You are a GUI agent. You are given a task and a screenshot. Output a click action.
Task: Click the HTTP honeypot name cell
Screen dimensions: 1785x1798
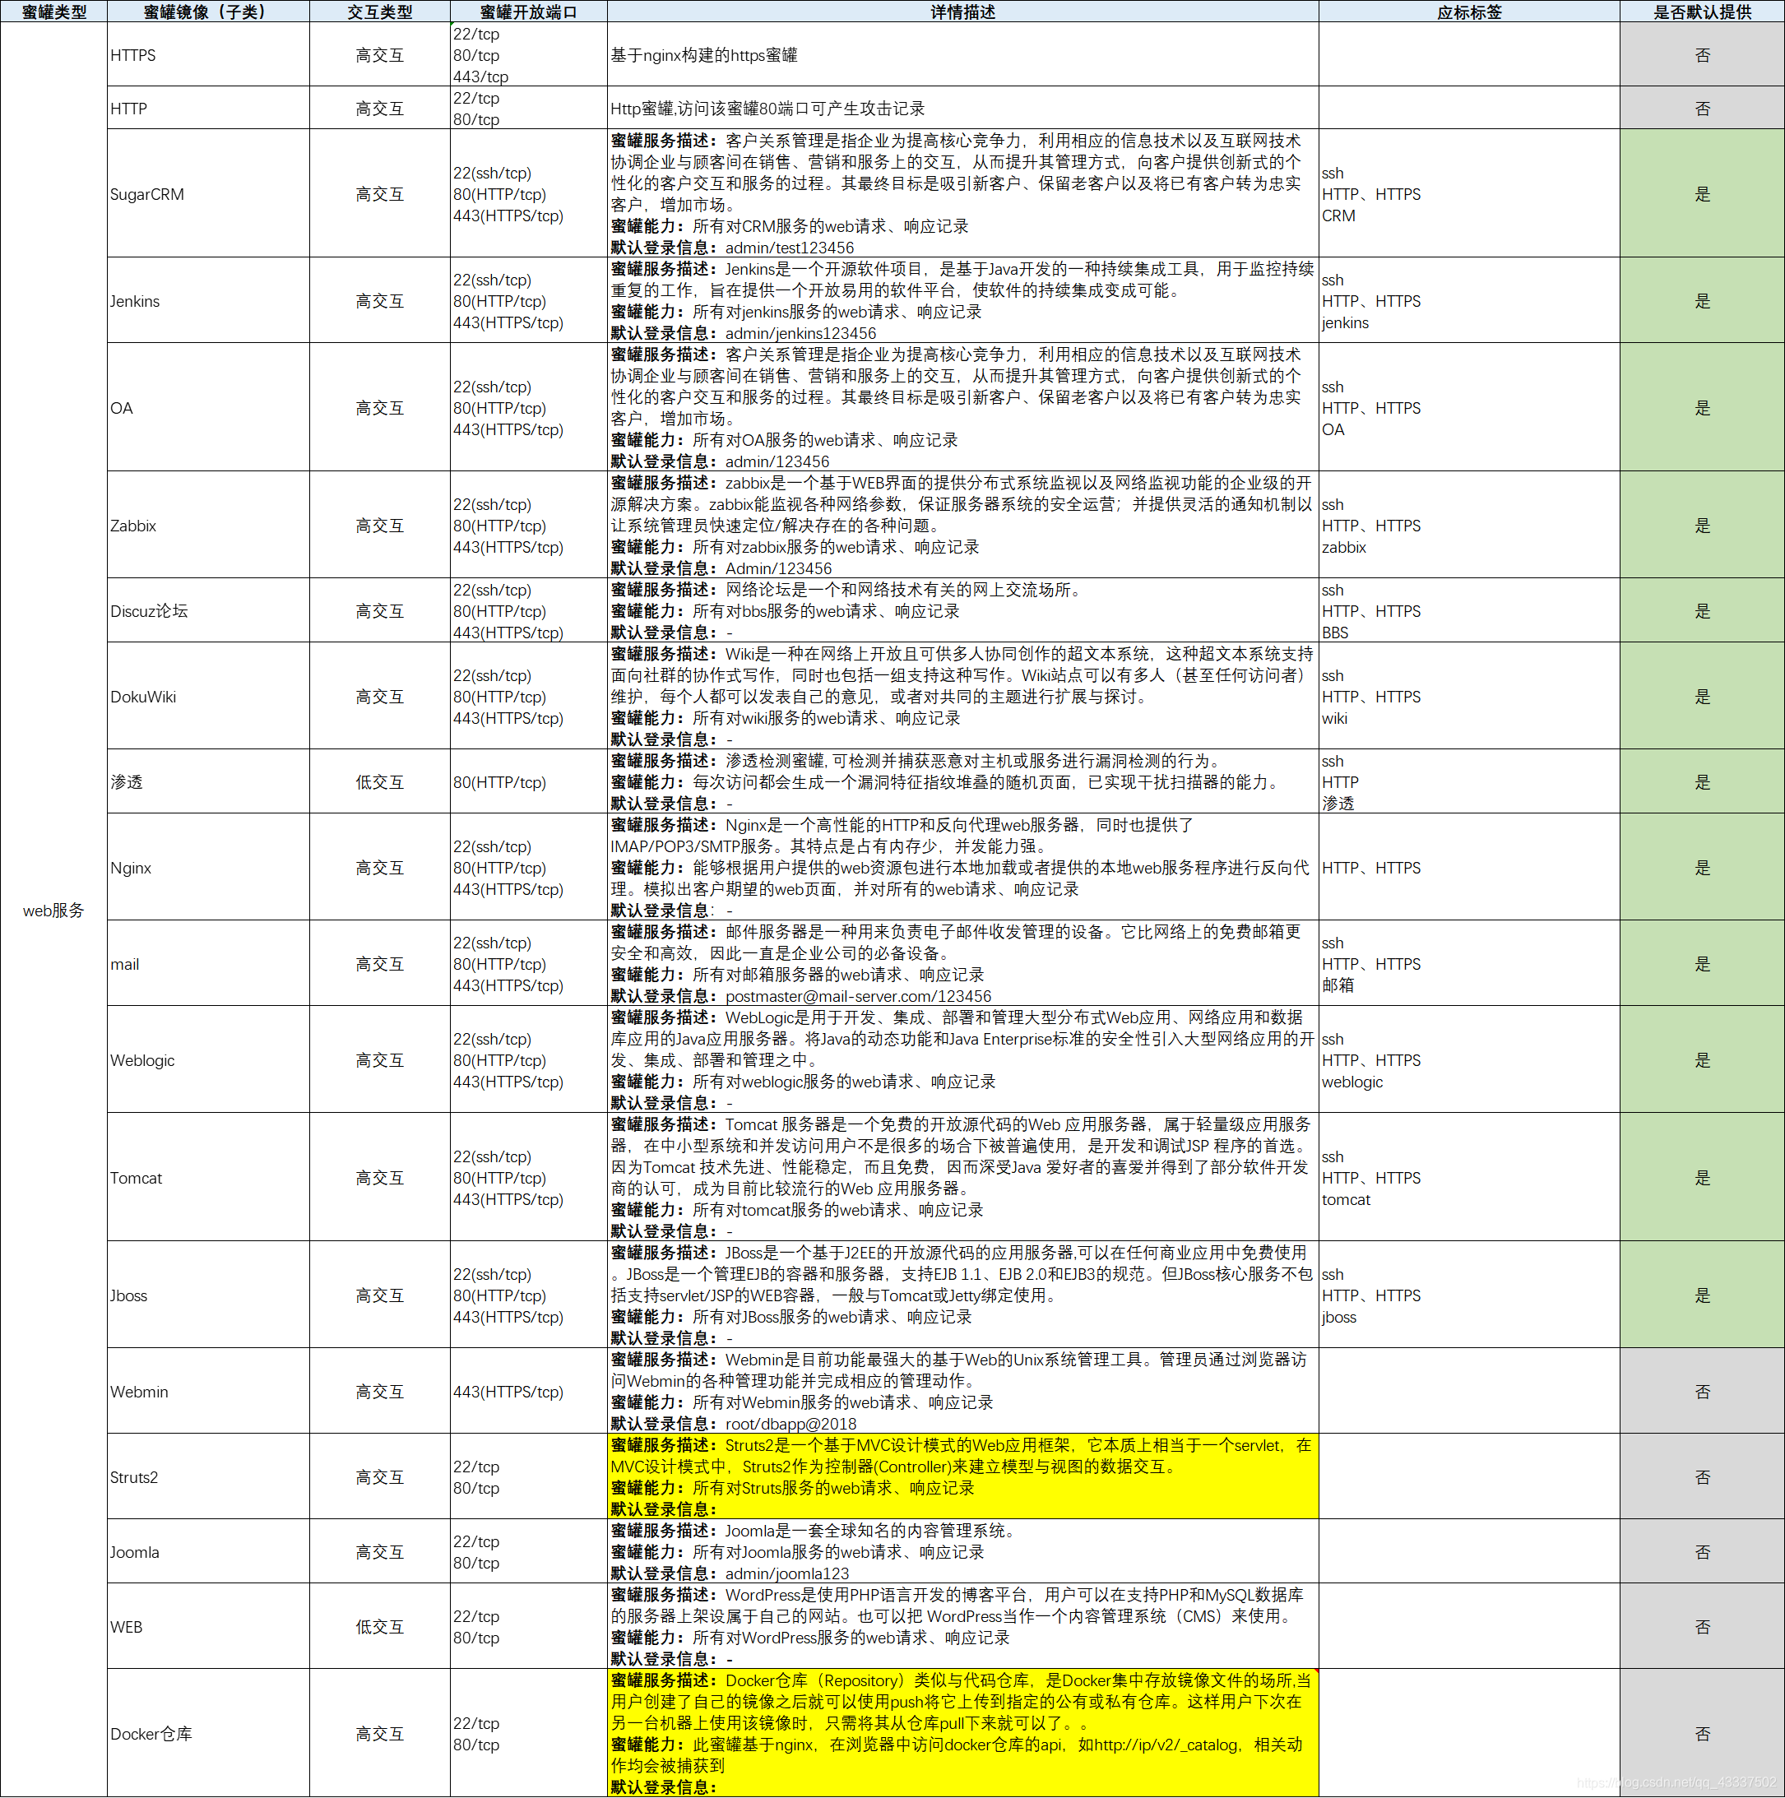point(208,108)
